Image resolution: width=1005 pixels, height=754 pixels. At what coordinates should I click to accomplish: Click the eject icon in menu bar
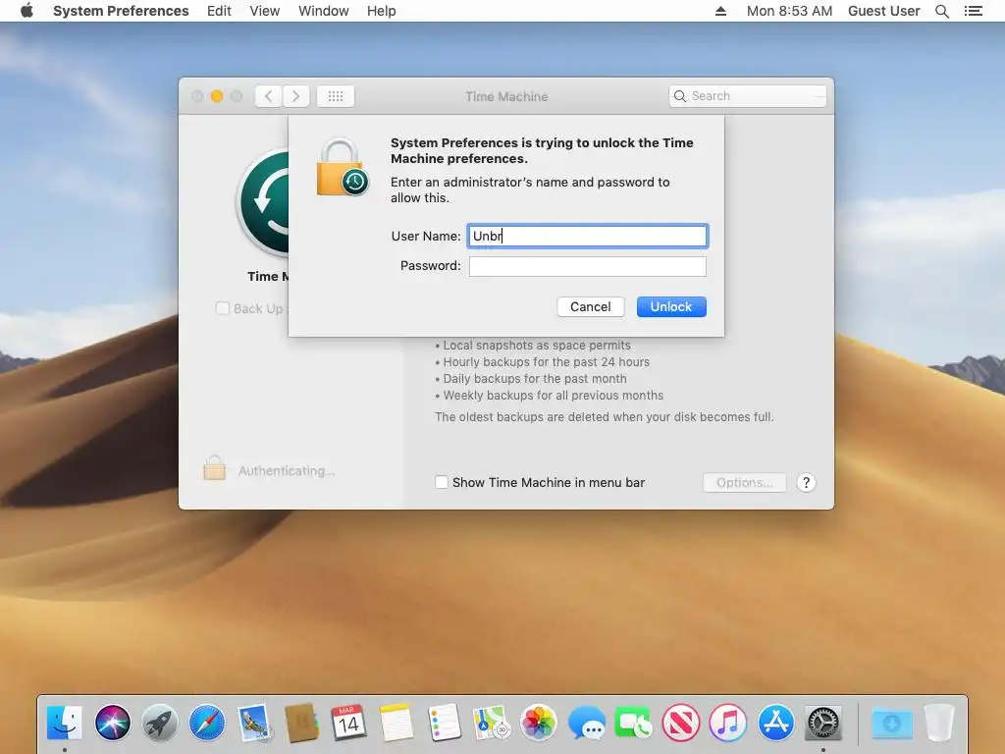[720, 11]
